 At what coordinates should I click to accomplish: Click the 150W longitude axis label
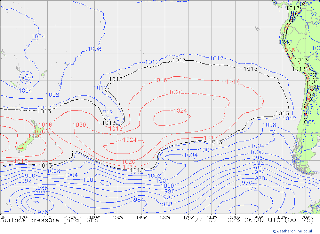[x=118, y=217]
